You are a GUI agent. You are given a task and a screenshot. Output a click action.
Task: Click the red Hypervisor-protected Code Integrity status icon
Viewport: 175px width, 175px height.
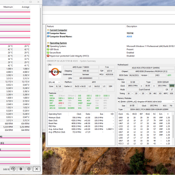point(48,56)
